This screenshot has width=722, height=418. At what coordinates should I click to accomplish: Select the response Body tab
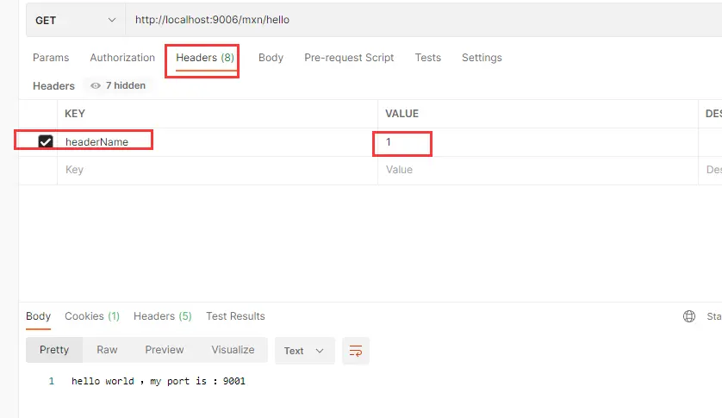pyautogui.click(x=38, y=316)
